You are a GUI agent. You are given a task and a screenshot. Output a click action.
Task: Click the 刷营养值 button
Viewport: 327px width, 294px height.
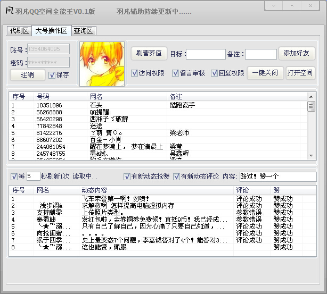click(x=149, y=53)
